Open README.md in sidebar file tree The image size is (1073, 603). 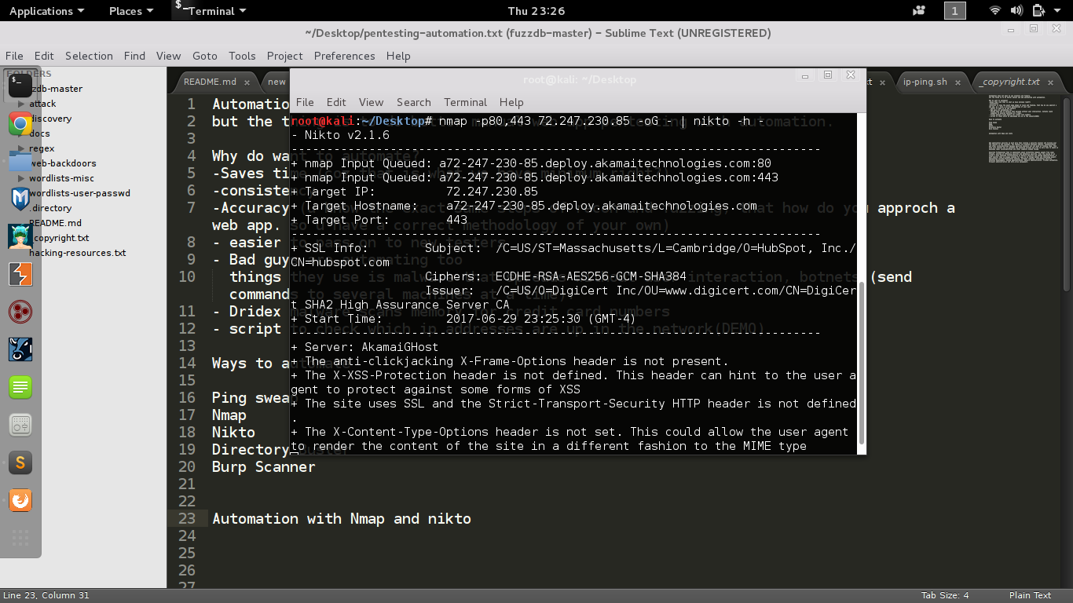tap(55, 223)
